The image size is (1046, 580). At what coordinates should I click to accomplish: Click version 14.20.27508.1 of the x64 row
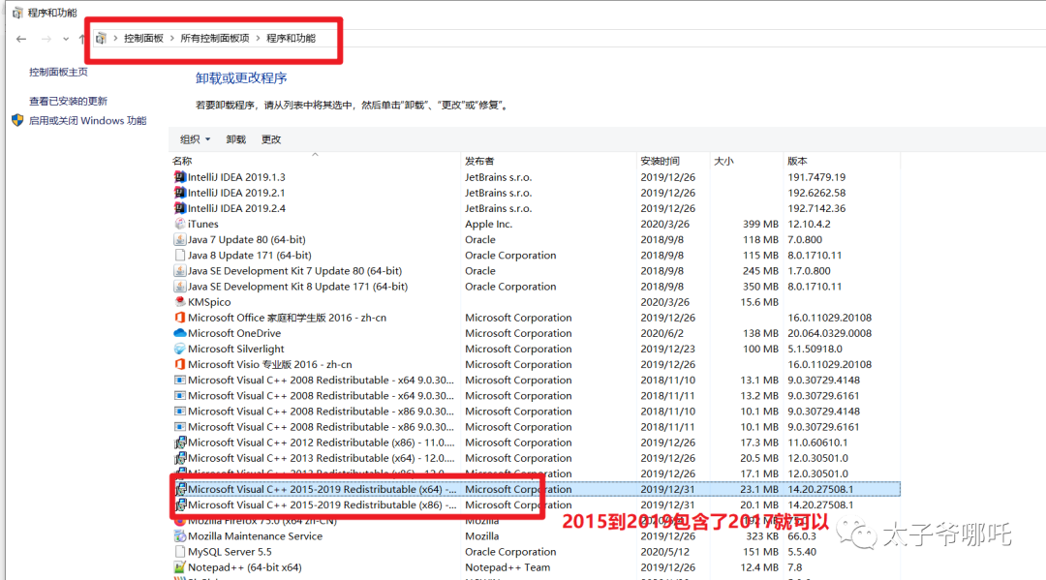tap(820, 489)
